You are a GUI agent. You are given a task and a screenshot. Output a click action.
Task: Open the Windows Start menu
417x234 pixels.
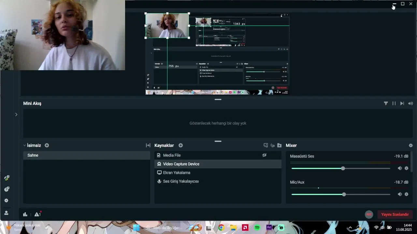[x=136, y=227]
